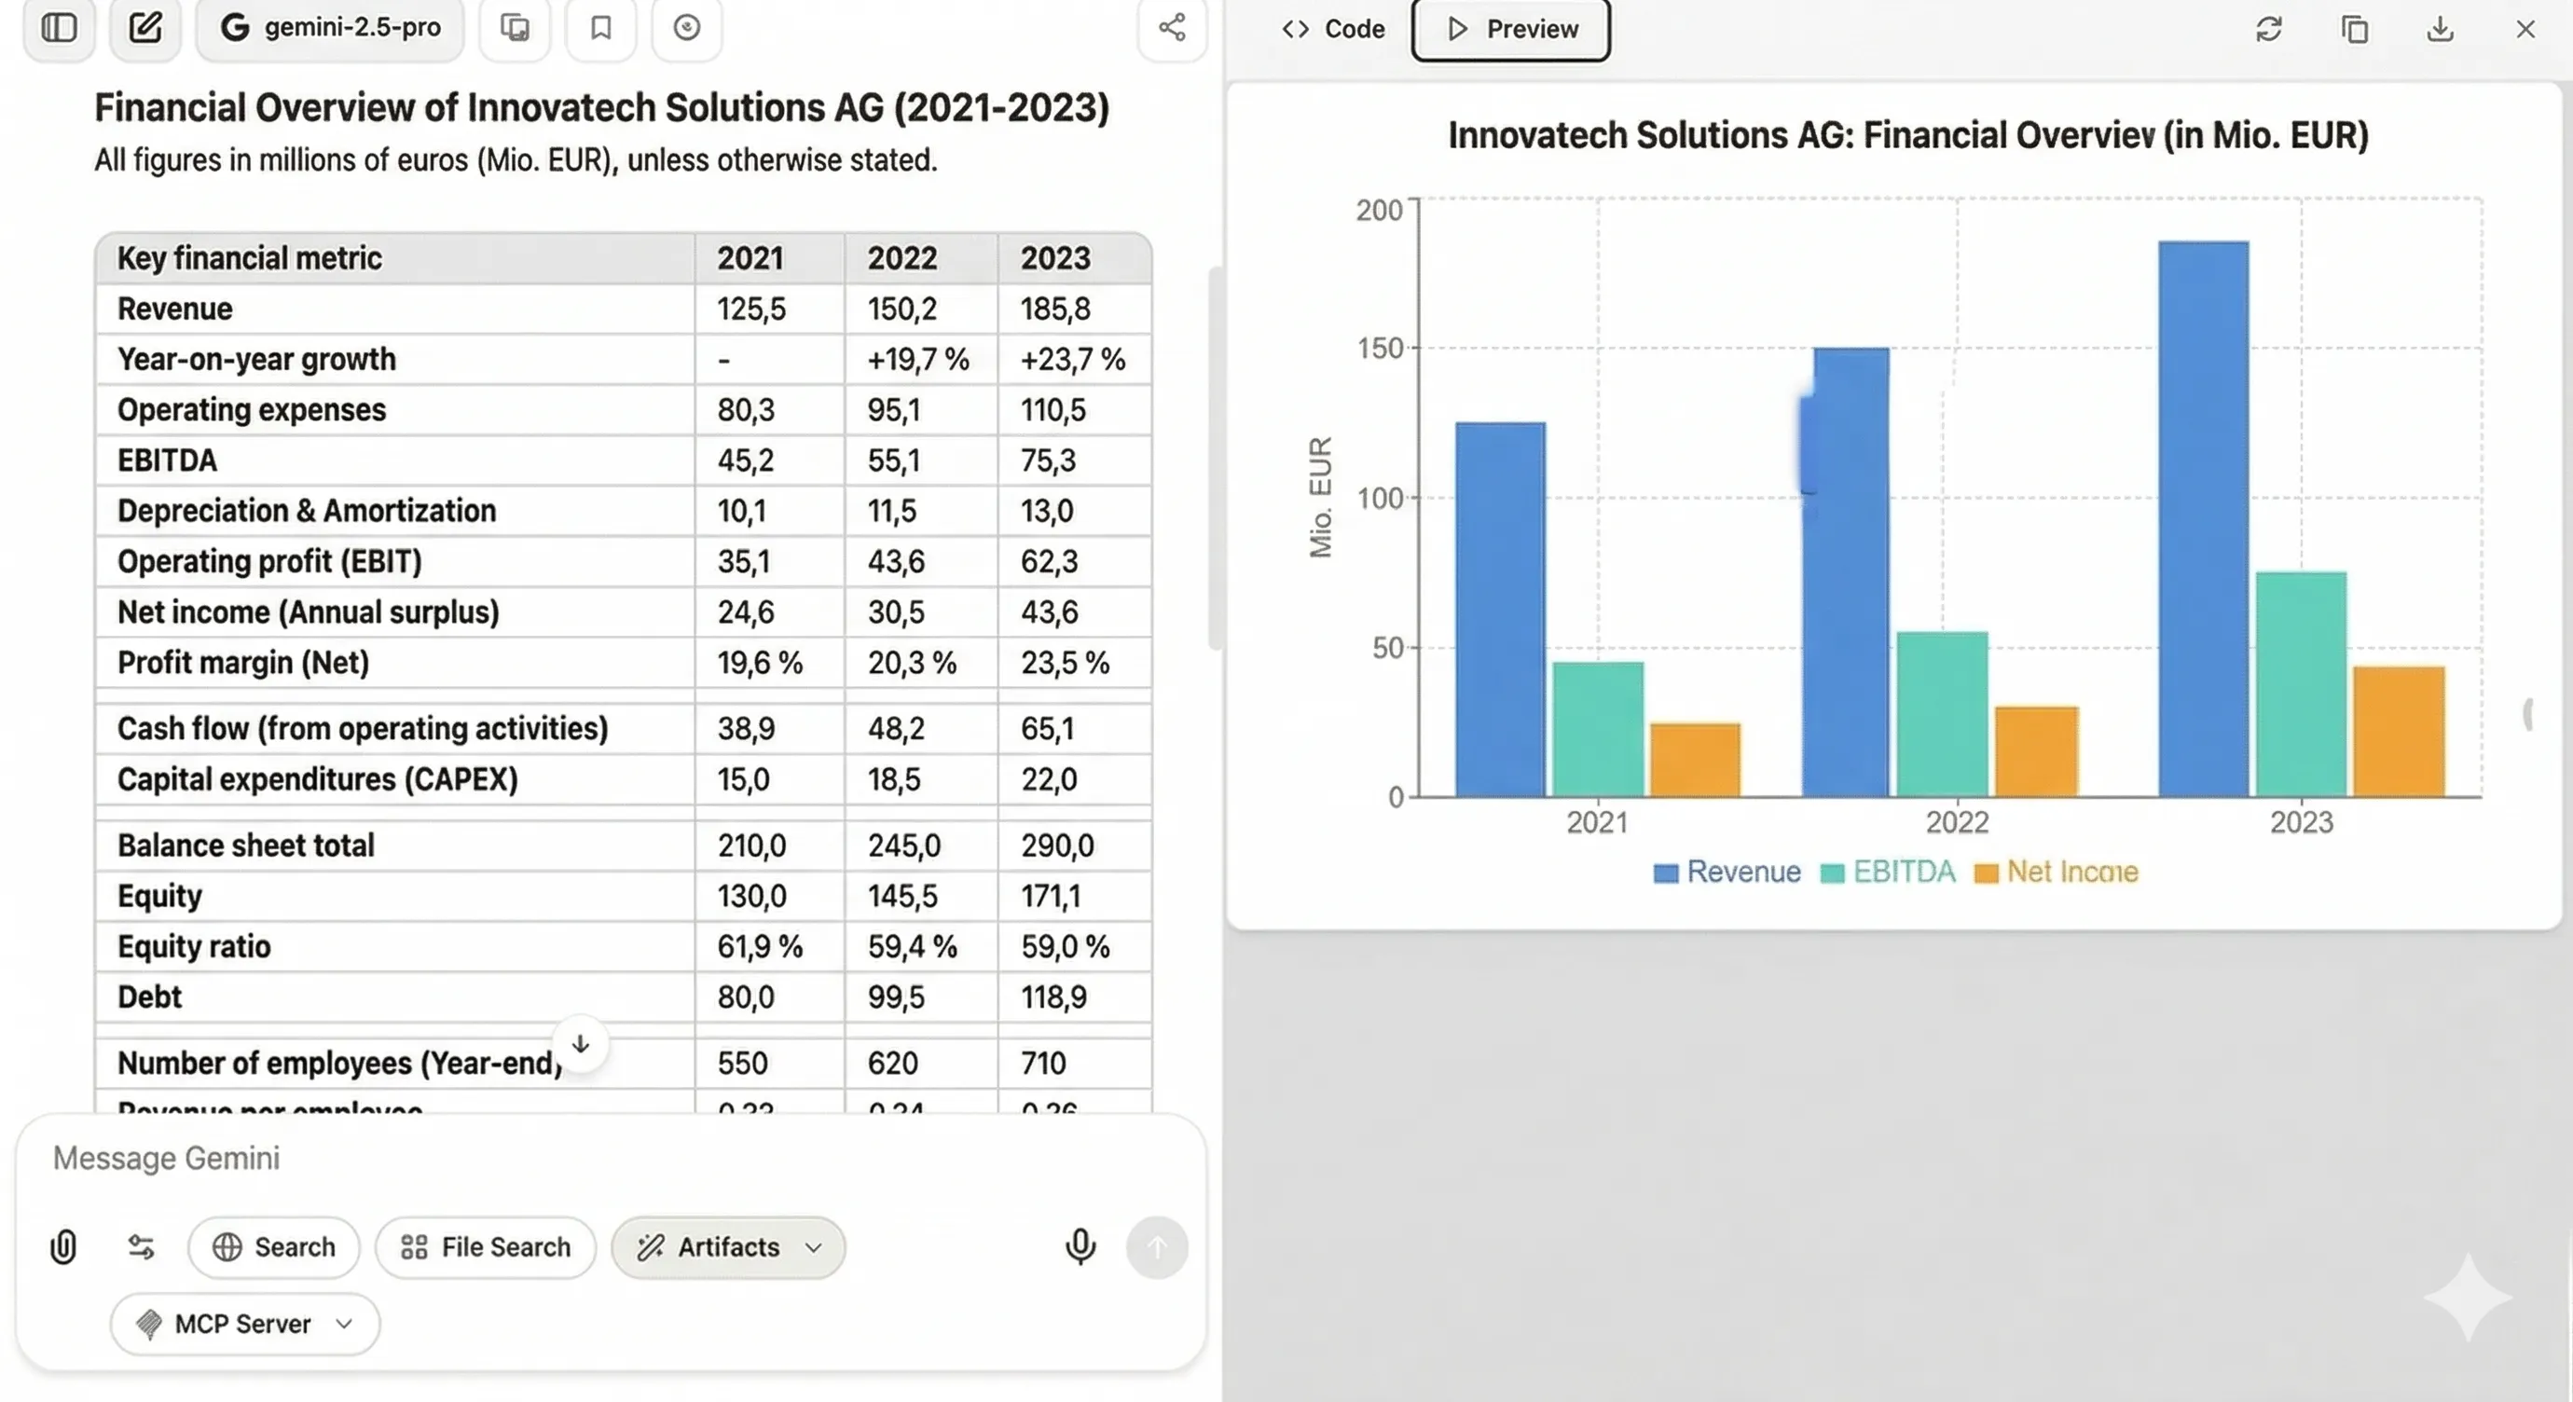
Task: Toggle EBITDA series in chart legend
Action: click(1888, 872)
